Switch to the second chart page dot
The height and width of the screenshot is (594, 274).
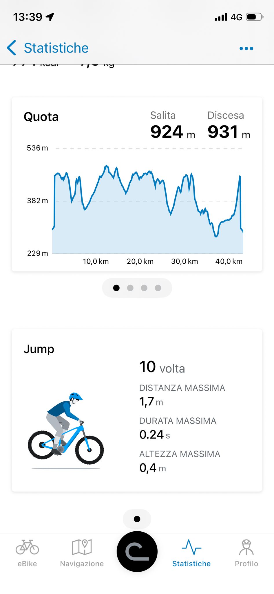(130, 288)
